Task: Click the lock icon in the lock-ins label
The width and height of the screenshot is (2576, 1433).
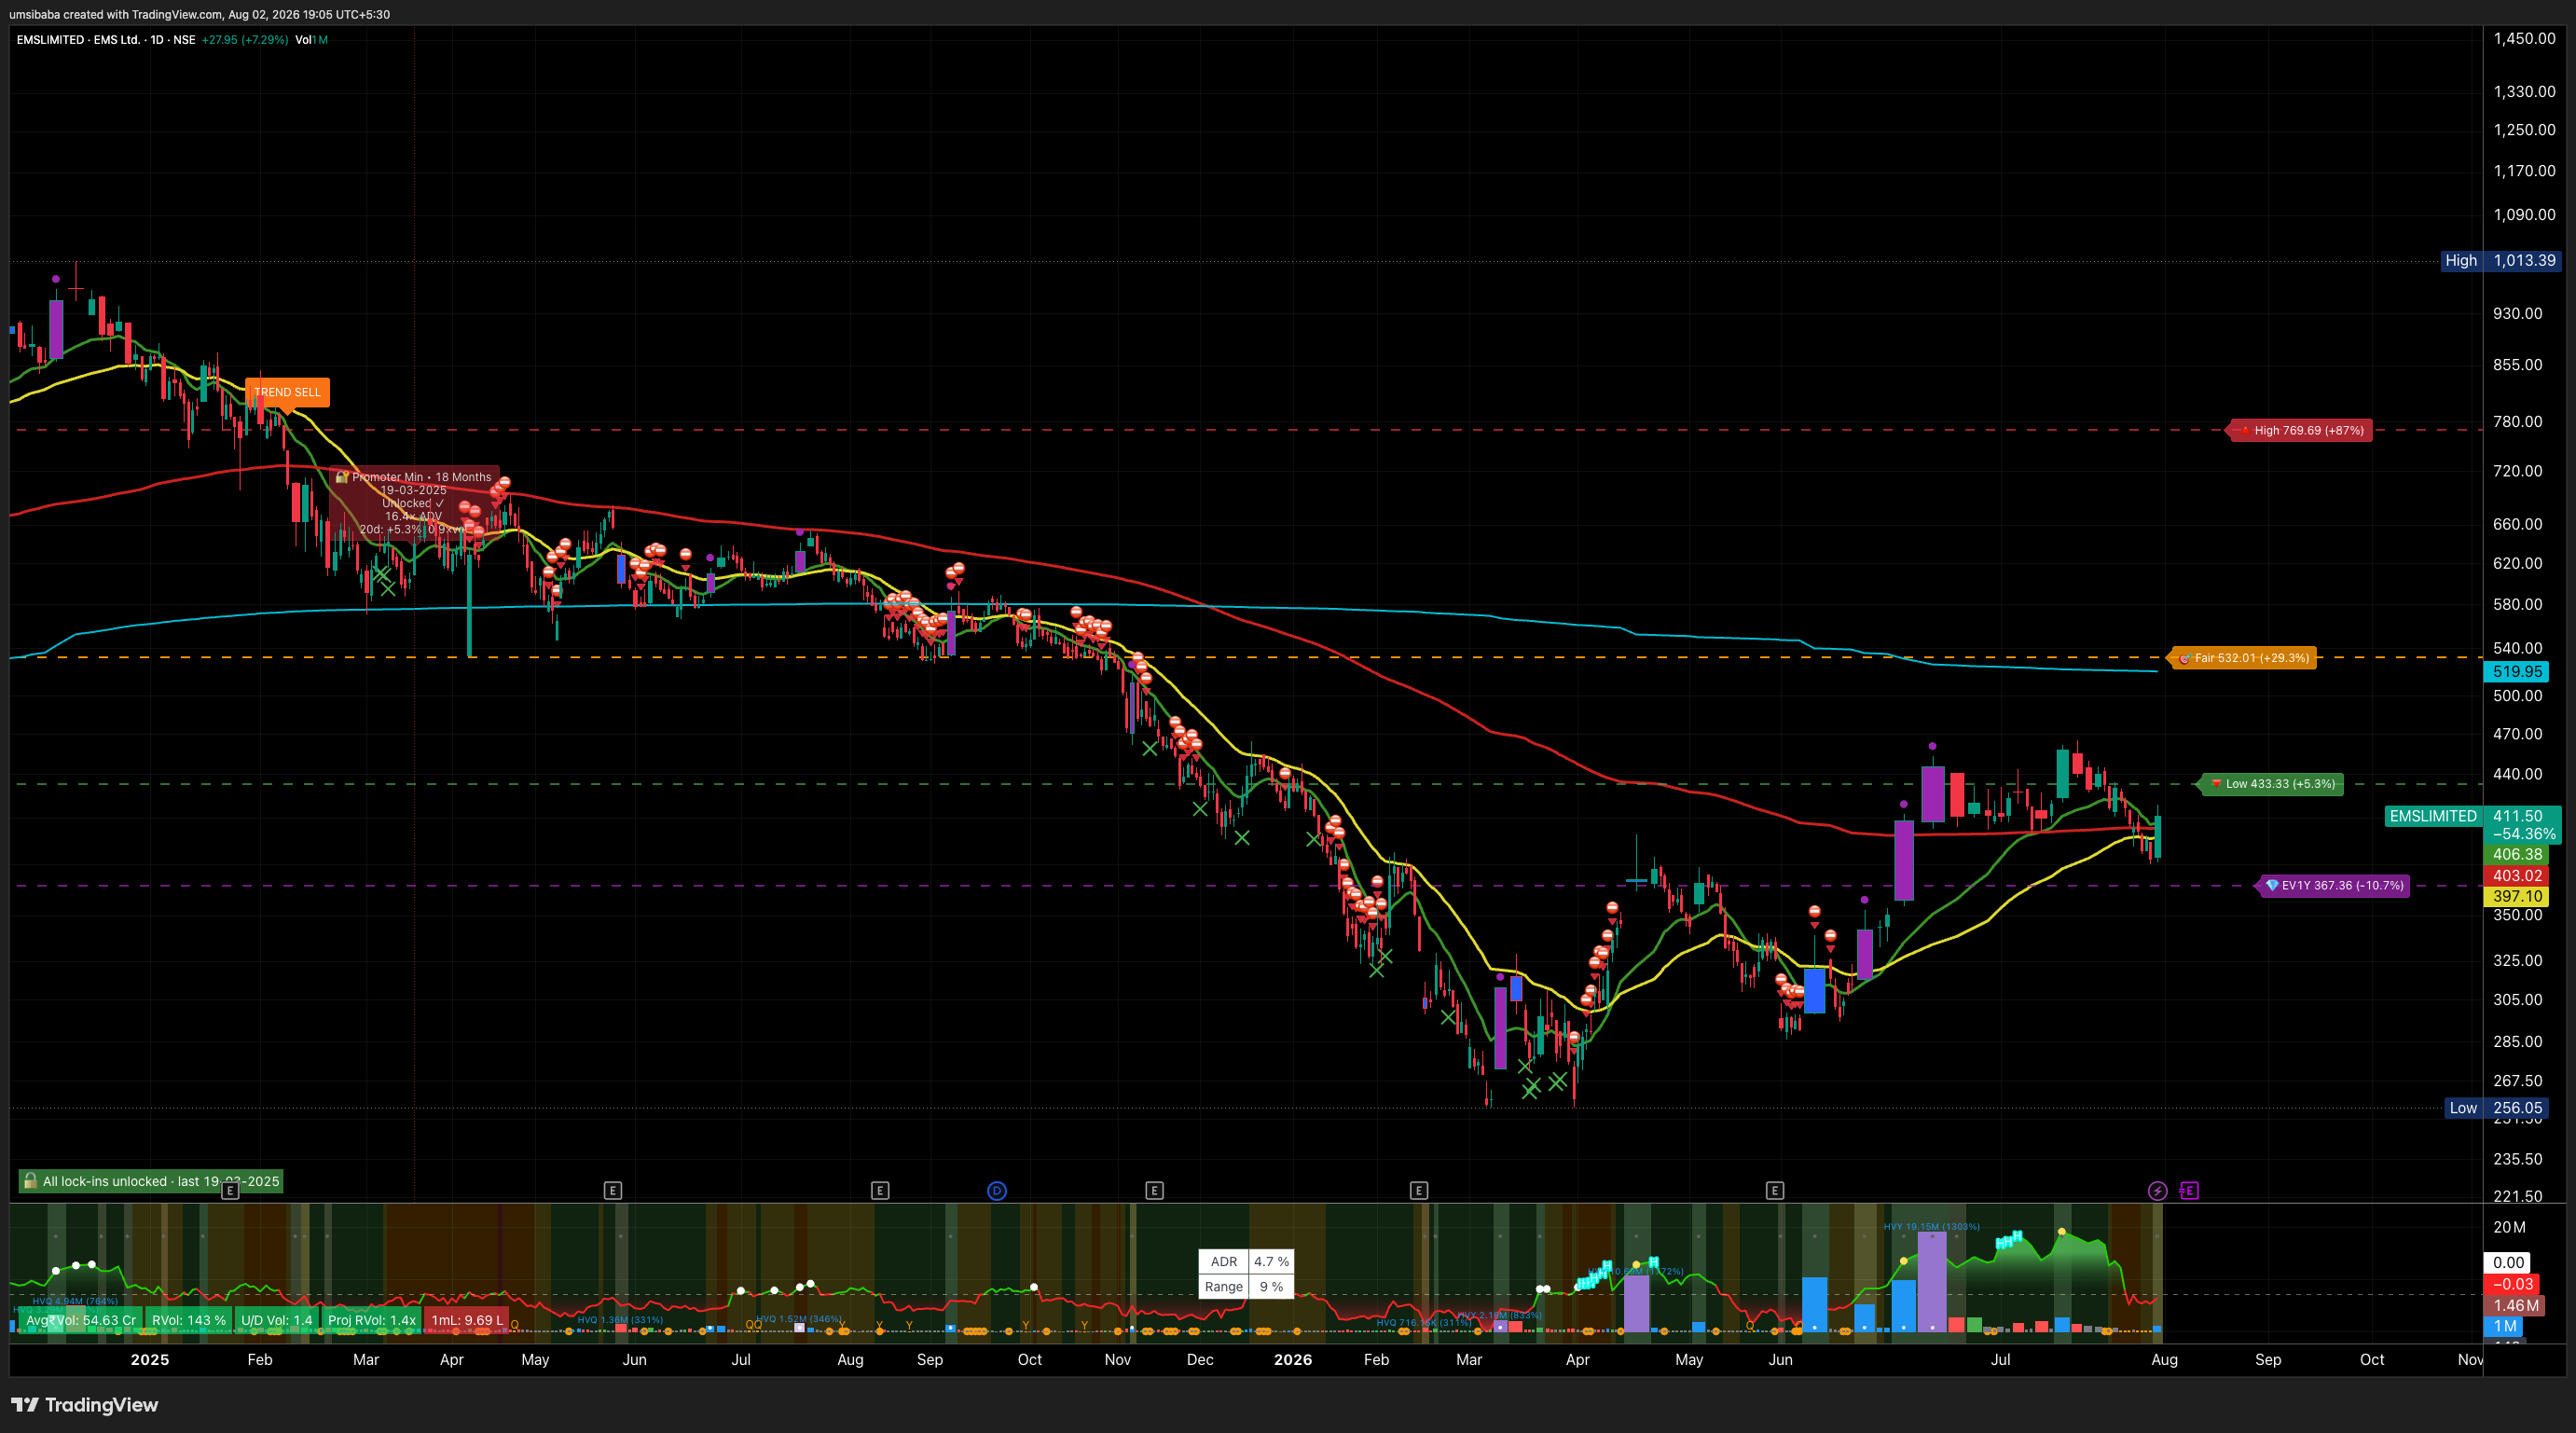Action: pyautogui.click(x=30, y=1181)
